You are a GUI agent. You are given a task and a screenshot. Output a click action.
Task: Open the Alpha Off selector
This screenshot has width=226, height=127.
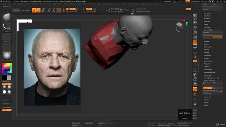7,37
